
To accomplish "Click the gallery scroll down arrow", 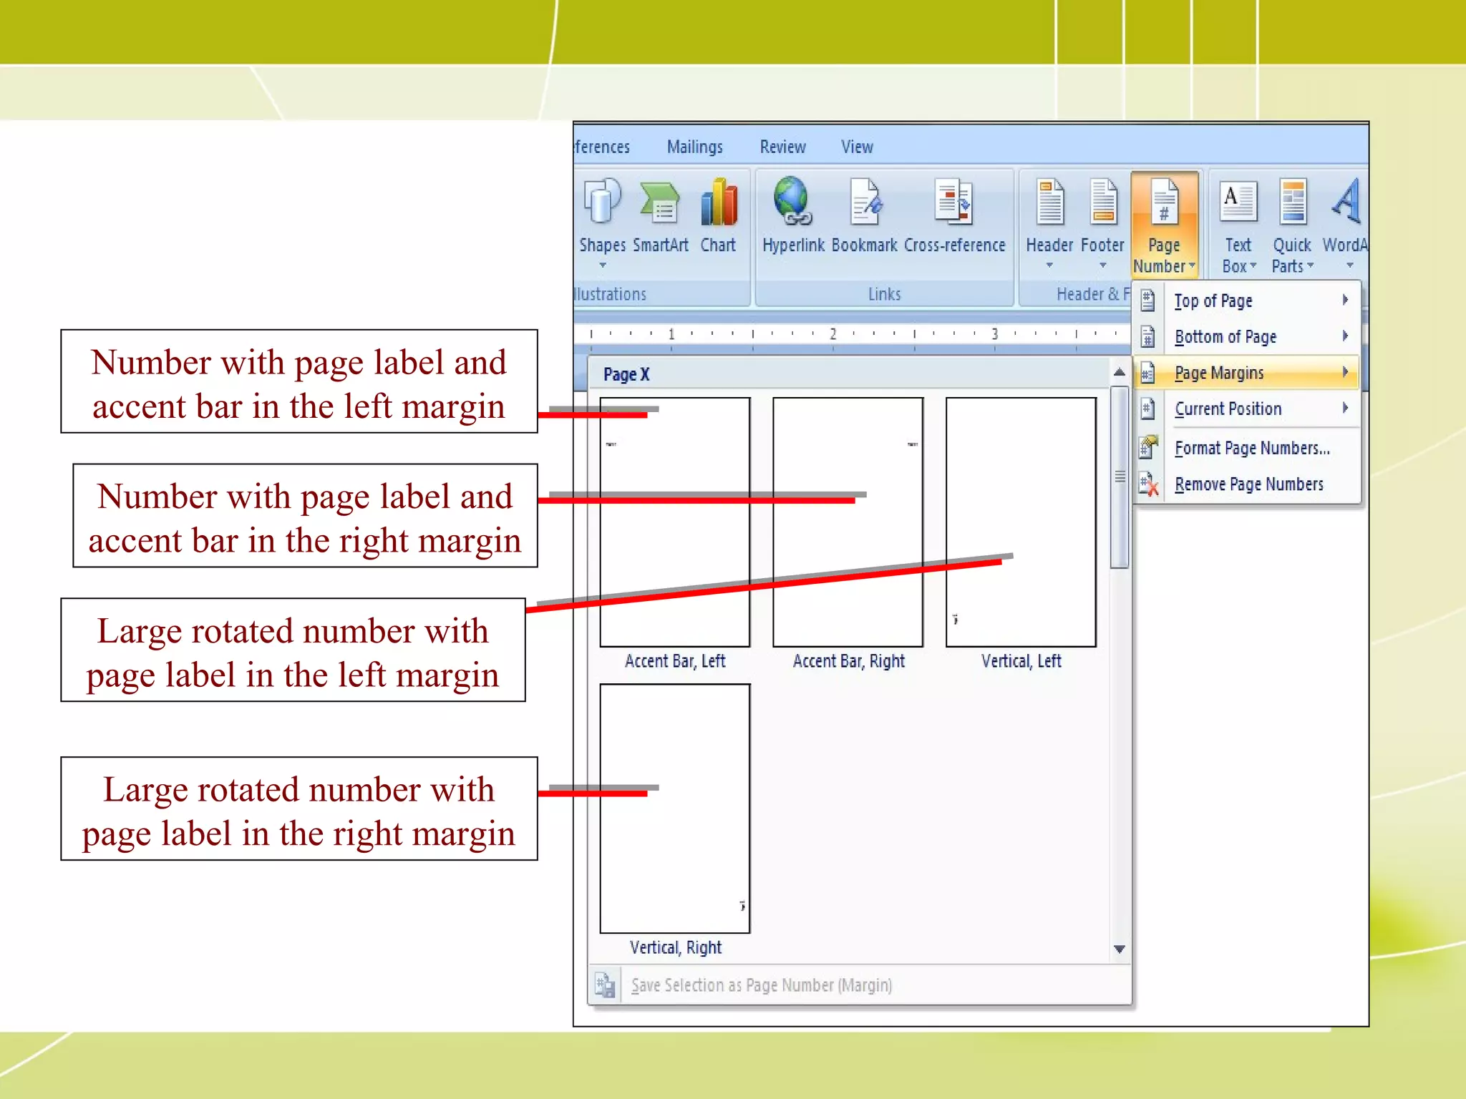I will coord(1120,949).
